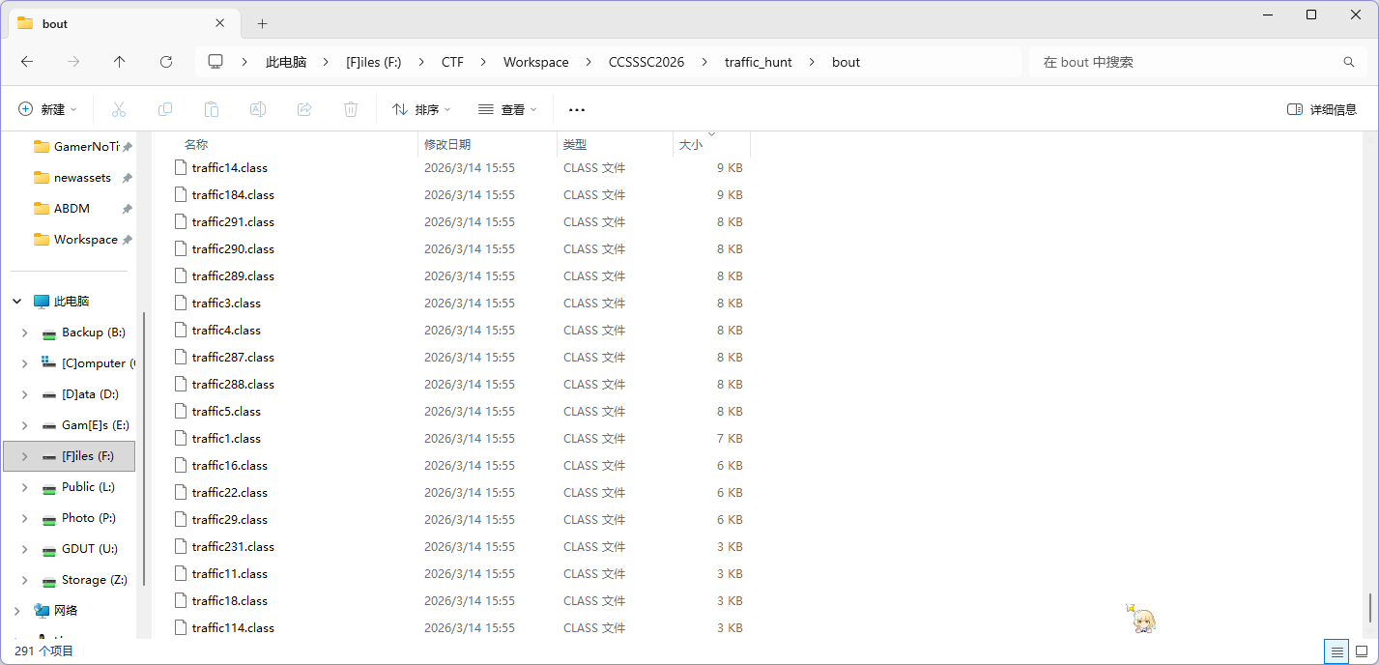Click the Paste clipboard icon
The image size is (1379, 665).
click(x=212, y=110)
